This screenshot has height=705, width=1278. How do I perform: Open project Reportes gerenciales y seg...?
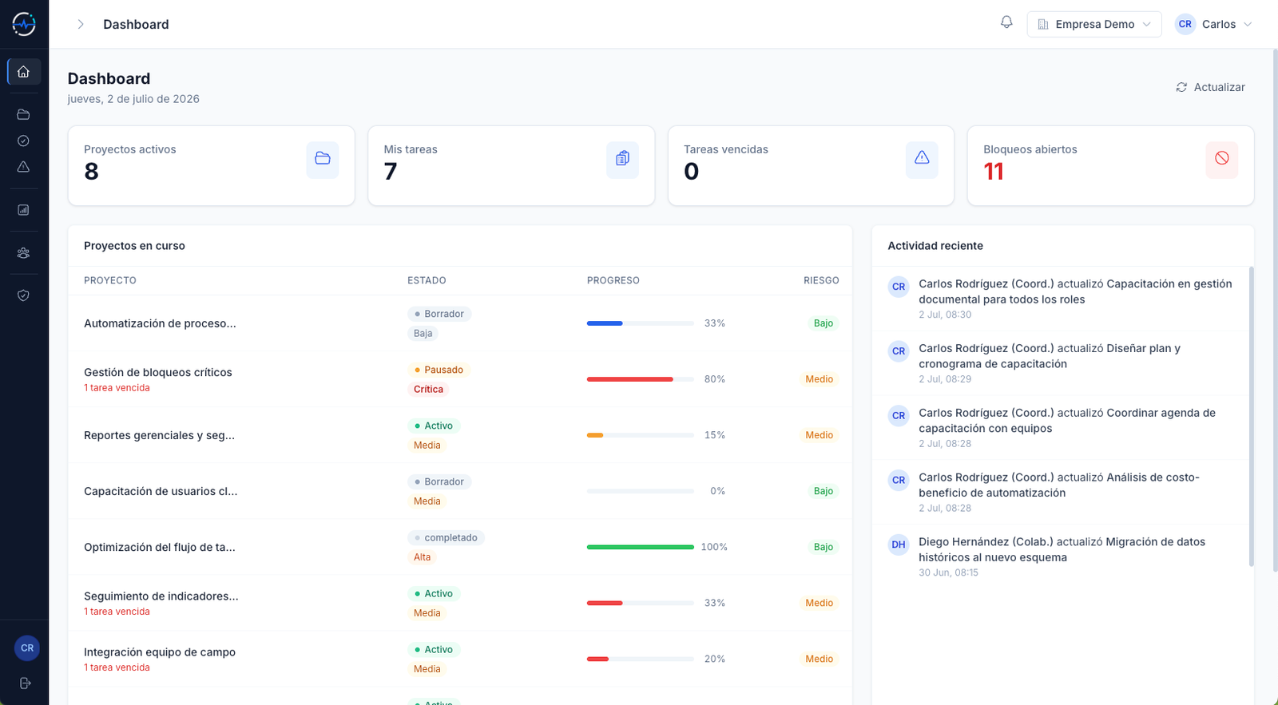coord(159,435)
